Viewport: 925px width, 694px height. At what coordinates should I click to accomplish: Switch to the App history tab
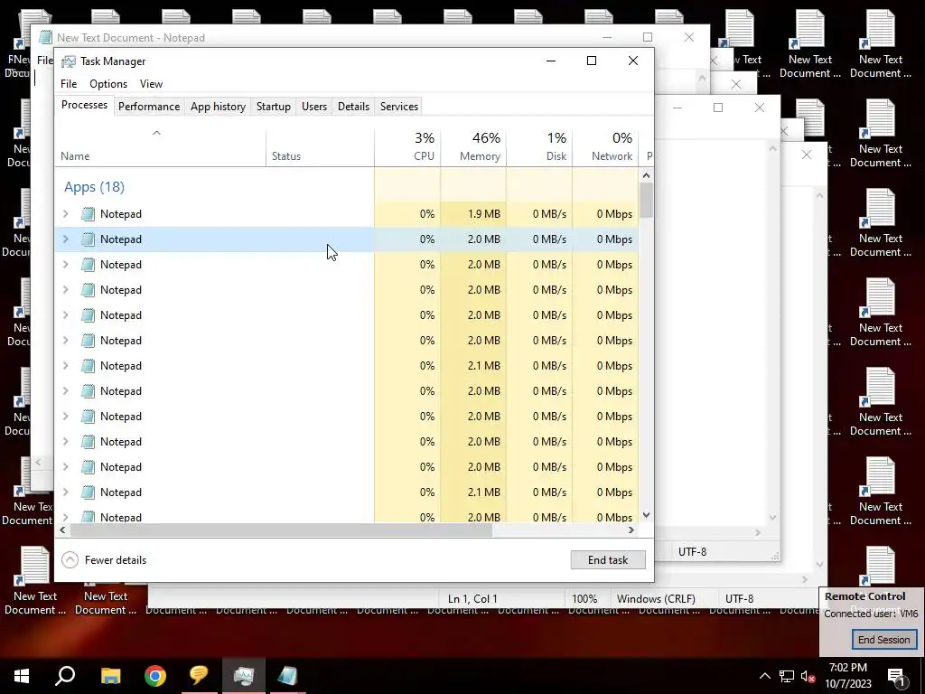[x=218, y=107]
